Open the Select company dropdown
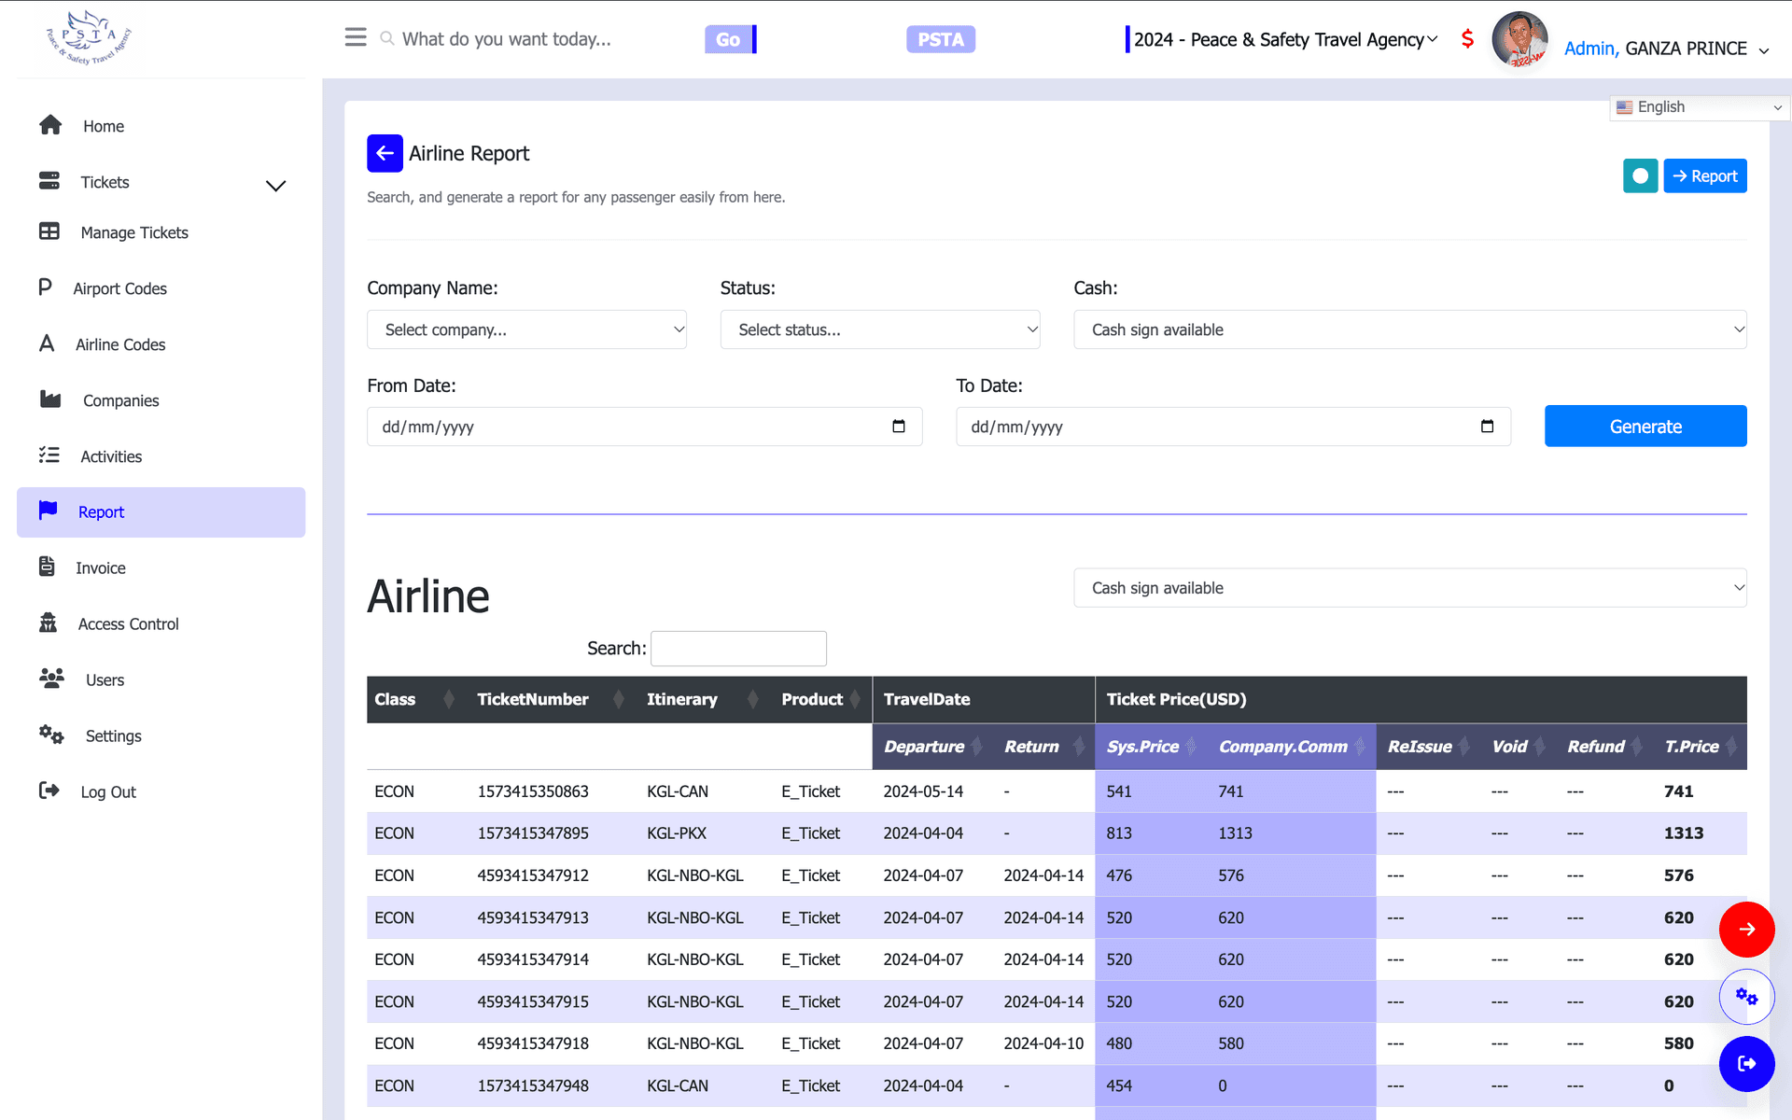1792x1120 pixels. pos(526,329)
